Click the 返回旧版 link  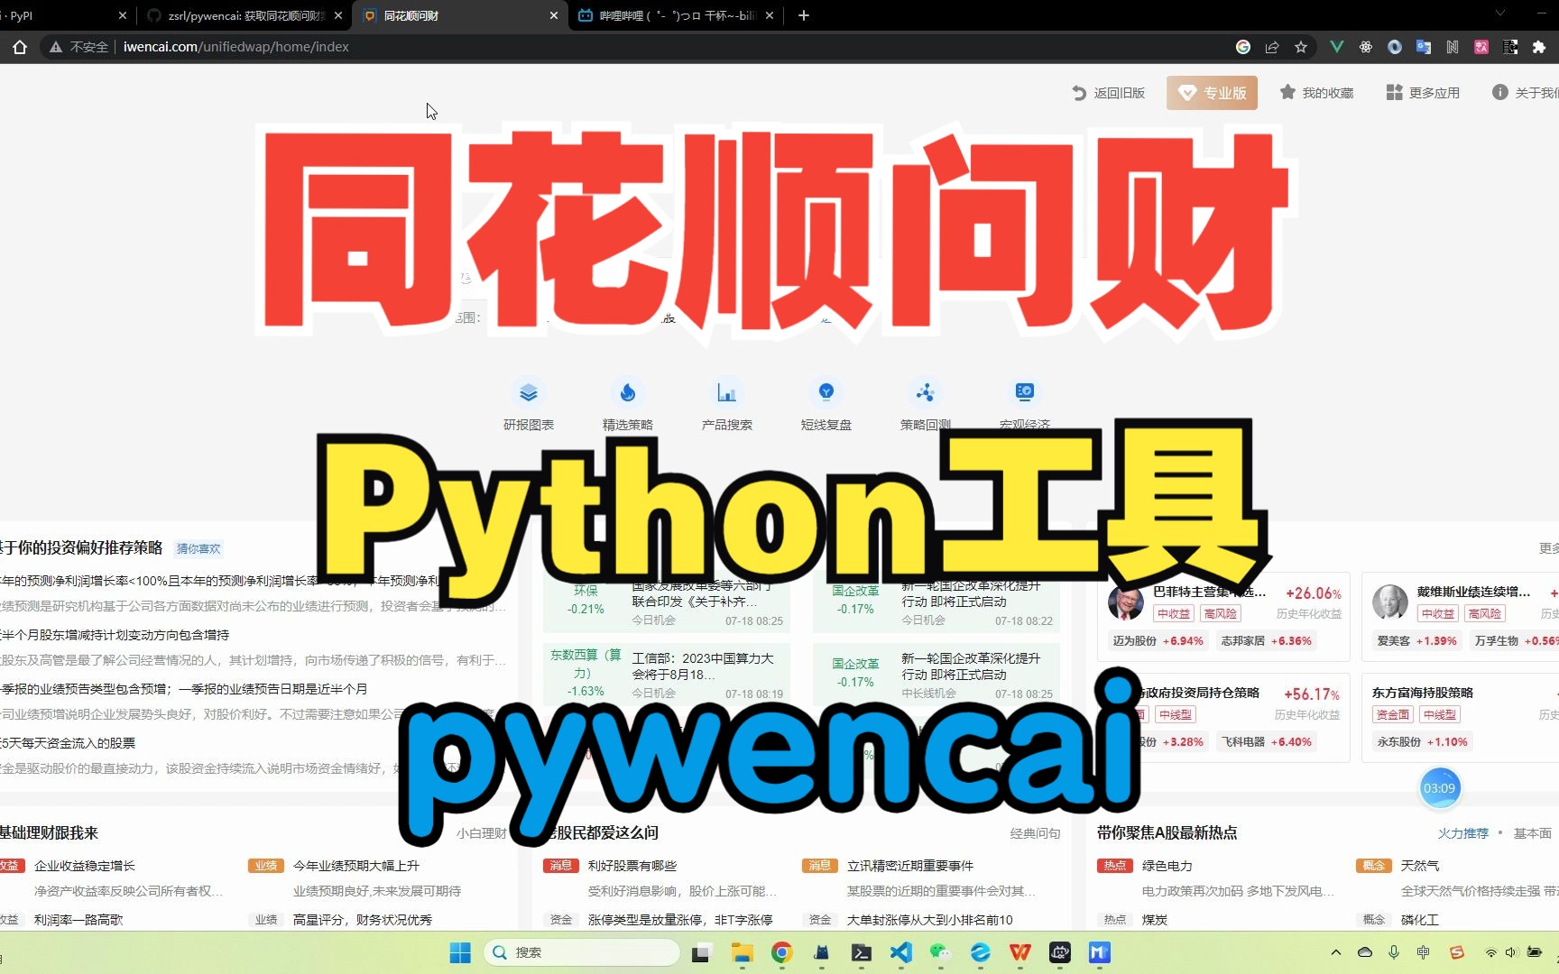[1109, 93]
